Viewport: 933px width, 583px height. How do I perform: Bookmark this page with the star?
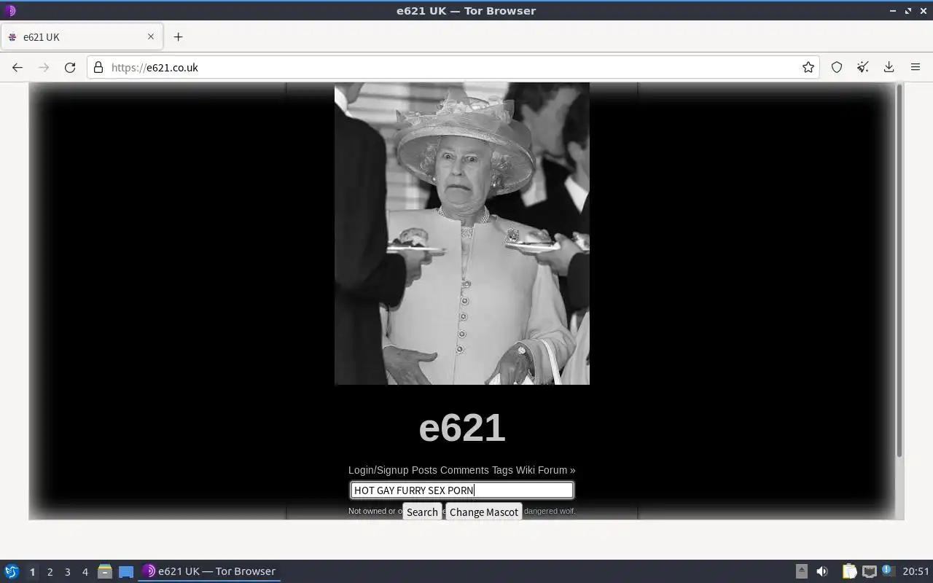click(808, 67)
